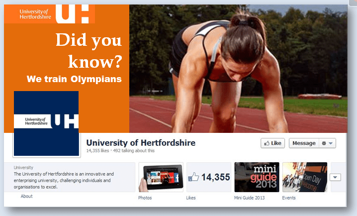Click the Message button
Screen dimensions: 357x216
(x=304, y=143)
